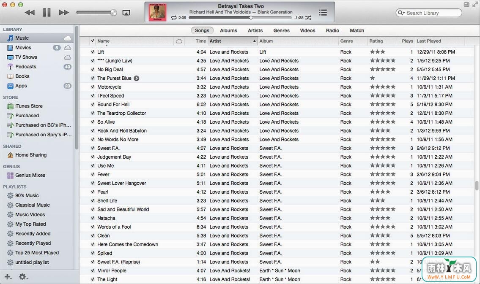The height and width of the screenshot is (284, 480).
Task: Click the iCloud icon next to TV Shows
Action: tap(67, 57)
